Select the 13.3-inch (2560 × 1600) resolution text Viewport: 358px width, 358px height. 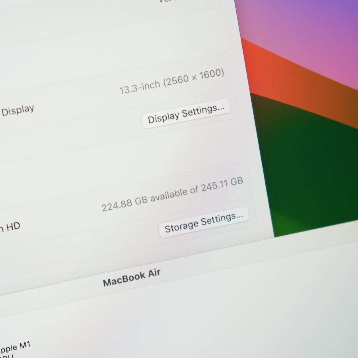[171, 81]
